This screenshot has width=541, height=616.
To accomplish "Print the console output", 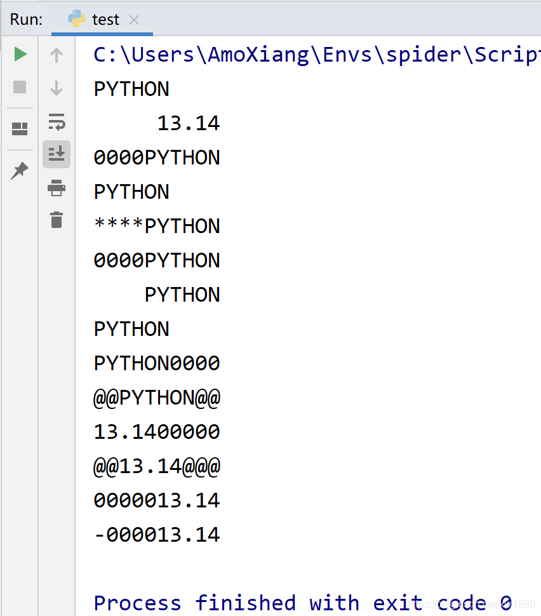I will click(57, 188).
